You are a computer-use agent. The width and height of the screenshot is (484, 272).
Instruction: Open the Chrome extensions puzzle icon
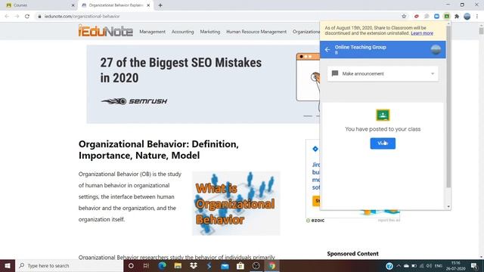pyautogui.click(x=457, y=17)
